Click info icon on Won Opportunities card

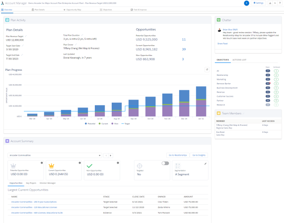118,163
